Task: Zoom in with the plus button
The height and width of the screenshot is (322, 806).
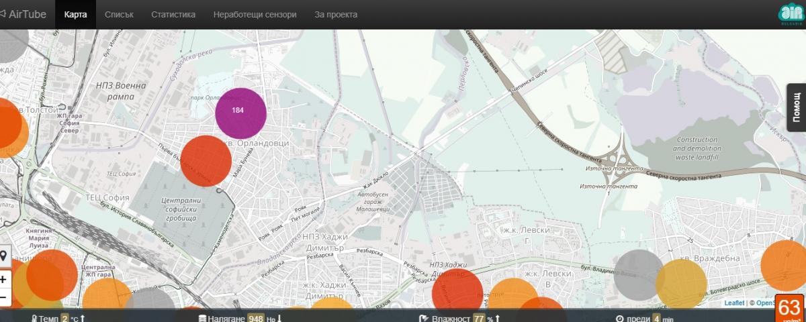Action: (3, 279)
